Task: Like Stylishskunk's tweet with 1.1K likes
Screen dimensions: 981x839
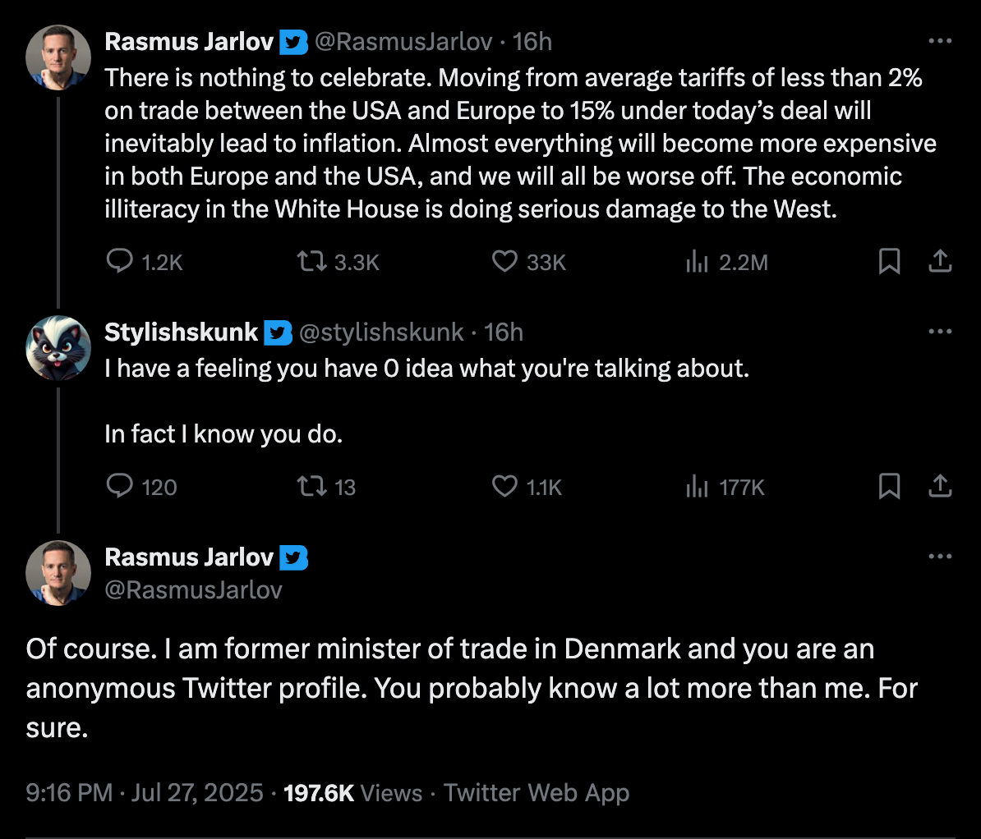Action: 504,487
